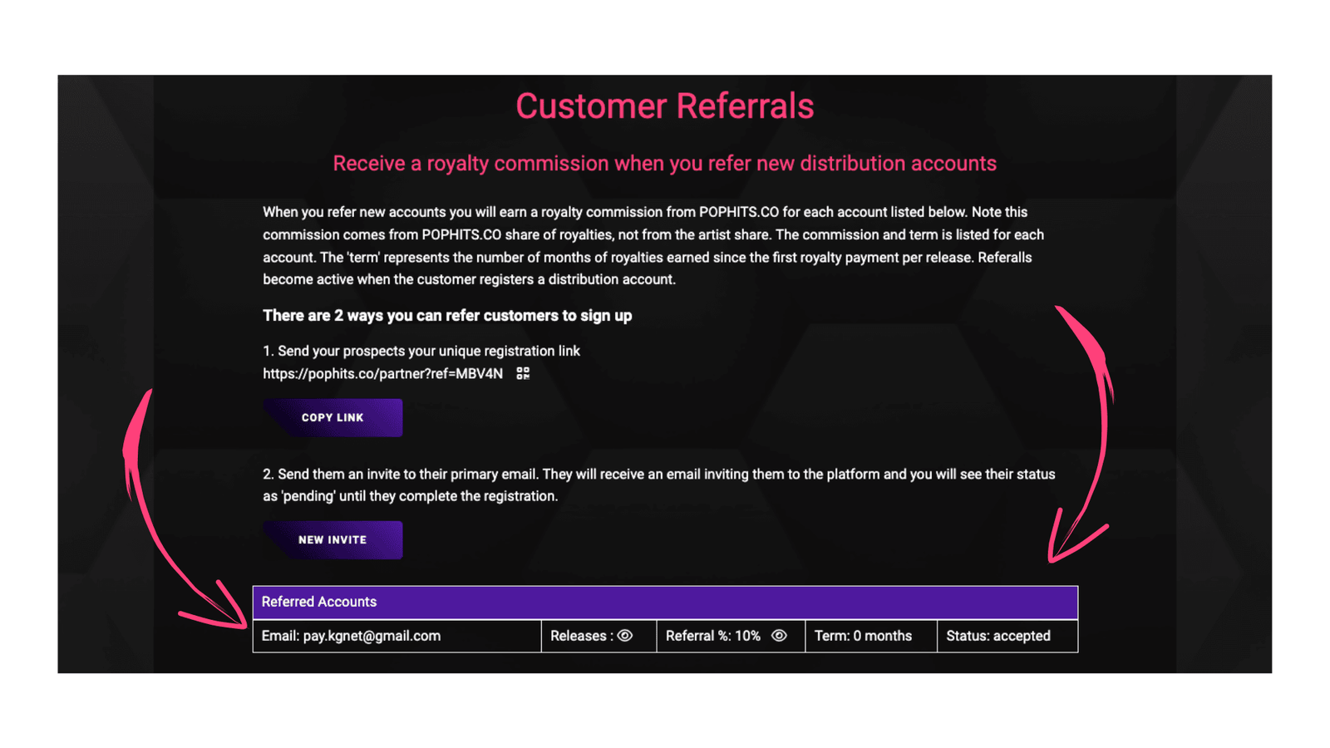The width and height of the screenshot is (1330, 748).
Task: Click the Customer Referrals page title
Action: coord(665,106)
